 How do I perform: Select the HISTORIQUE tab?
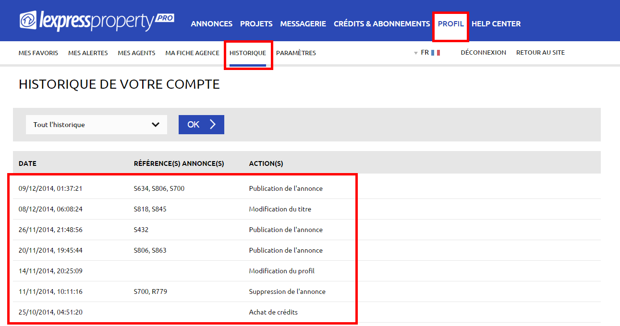pyautogui.click(x=248, y=53)
